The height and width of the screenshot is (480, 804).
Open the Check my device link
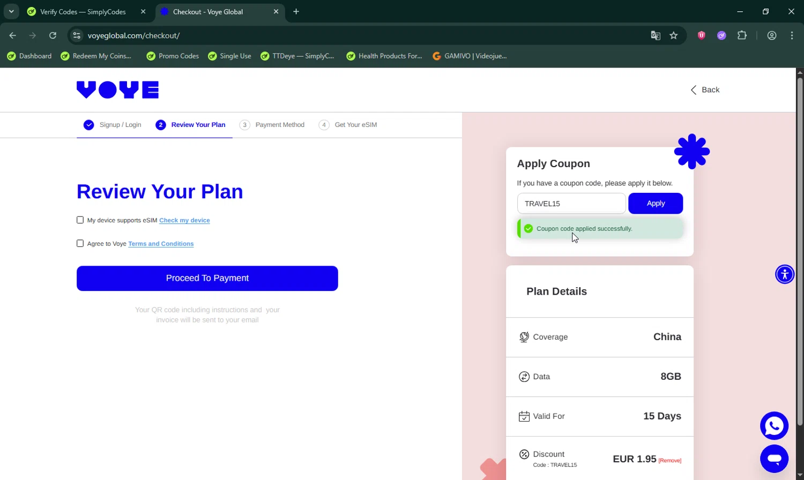[x=184, y=220]
